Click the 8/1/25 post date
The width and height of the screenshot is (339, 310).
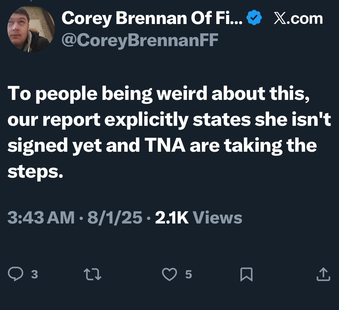click(x=115, y=218)
